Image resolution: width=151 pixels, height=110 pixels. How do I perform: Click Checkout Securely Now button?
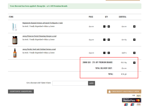point(124,92)
